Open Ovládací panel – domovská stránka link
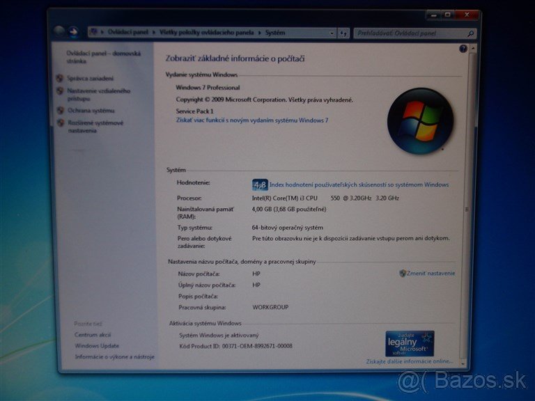The height and width of the screenshot is (401, 535). 103,57
